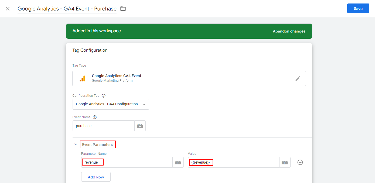Click the tag name title field
The height and width of the screenshot is (183, 375).
tap(67, 9)
